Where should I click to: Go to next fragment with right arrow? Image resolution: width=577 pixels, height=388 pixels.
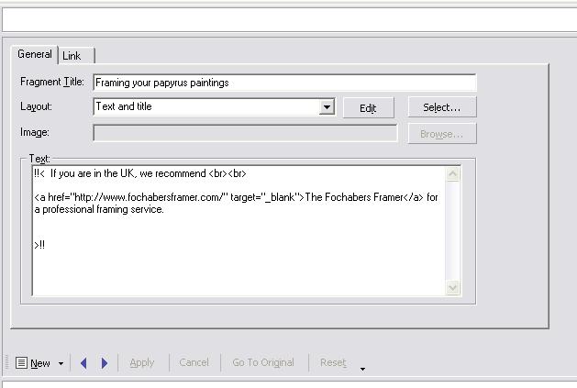104,363
